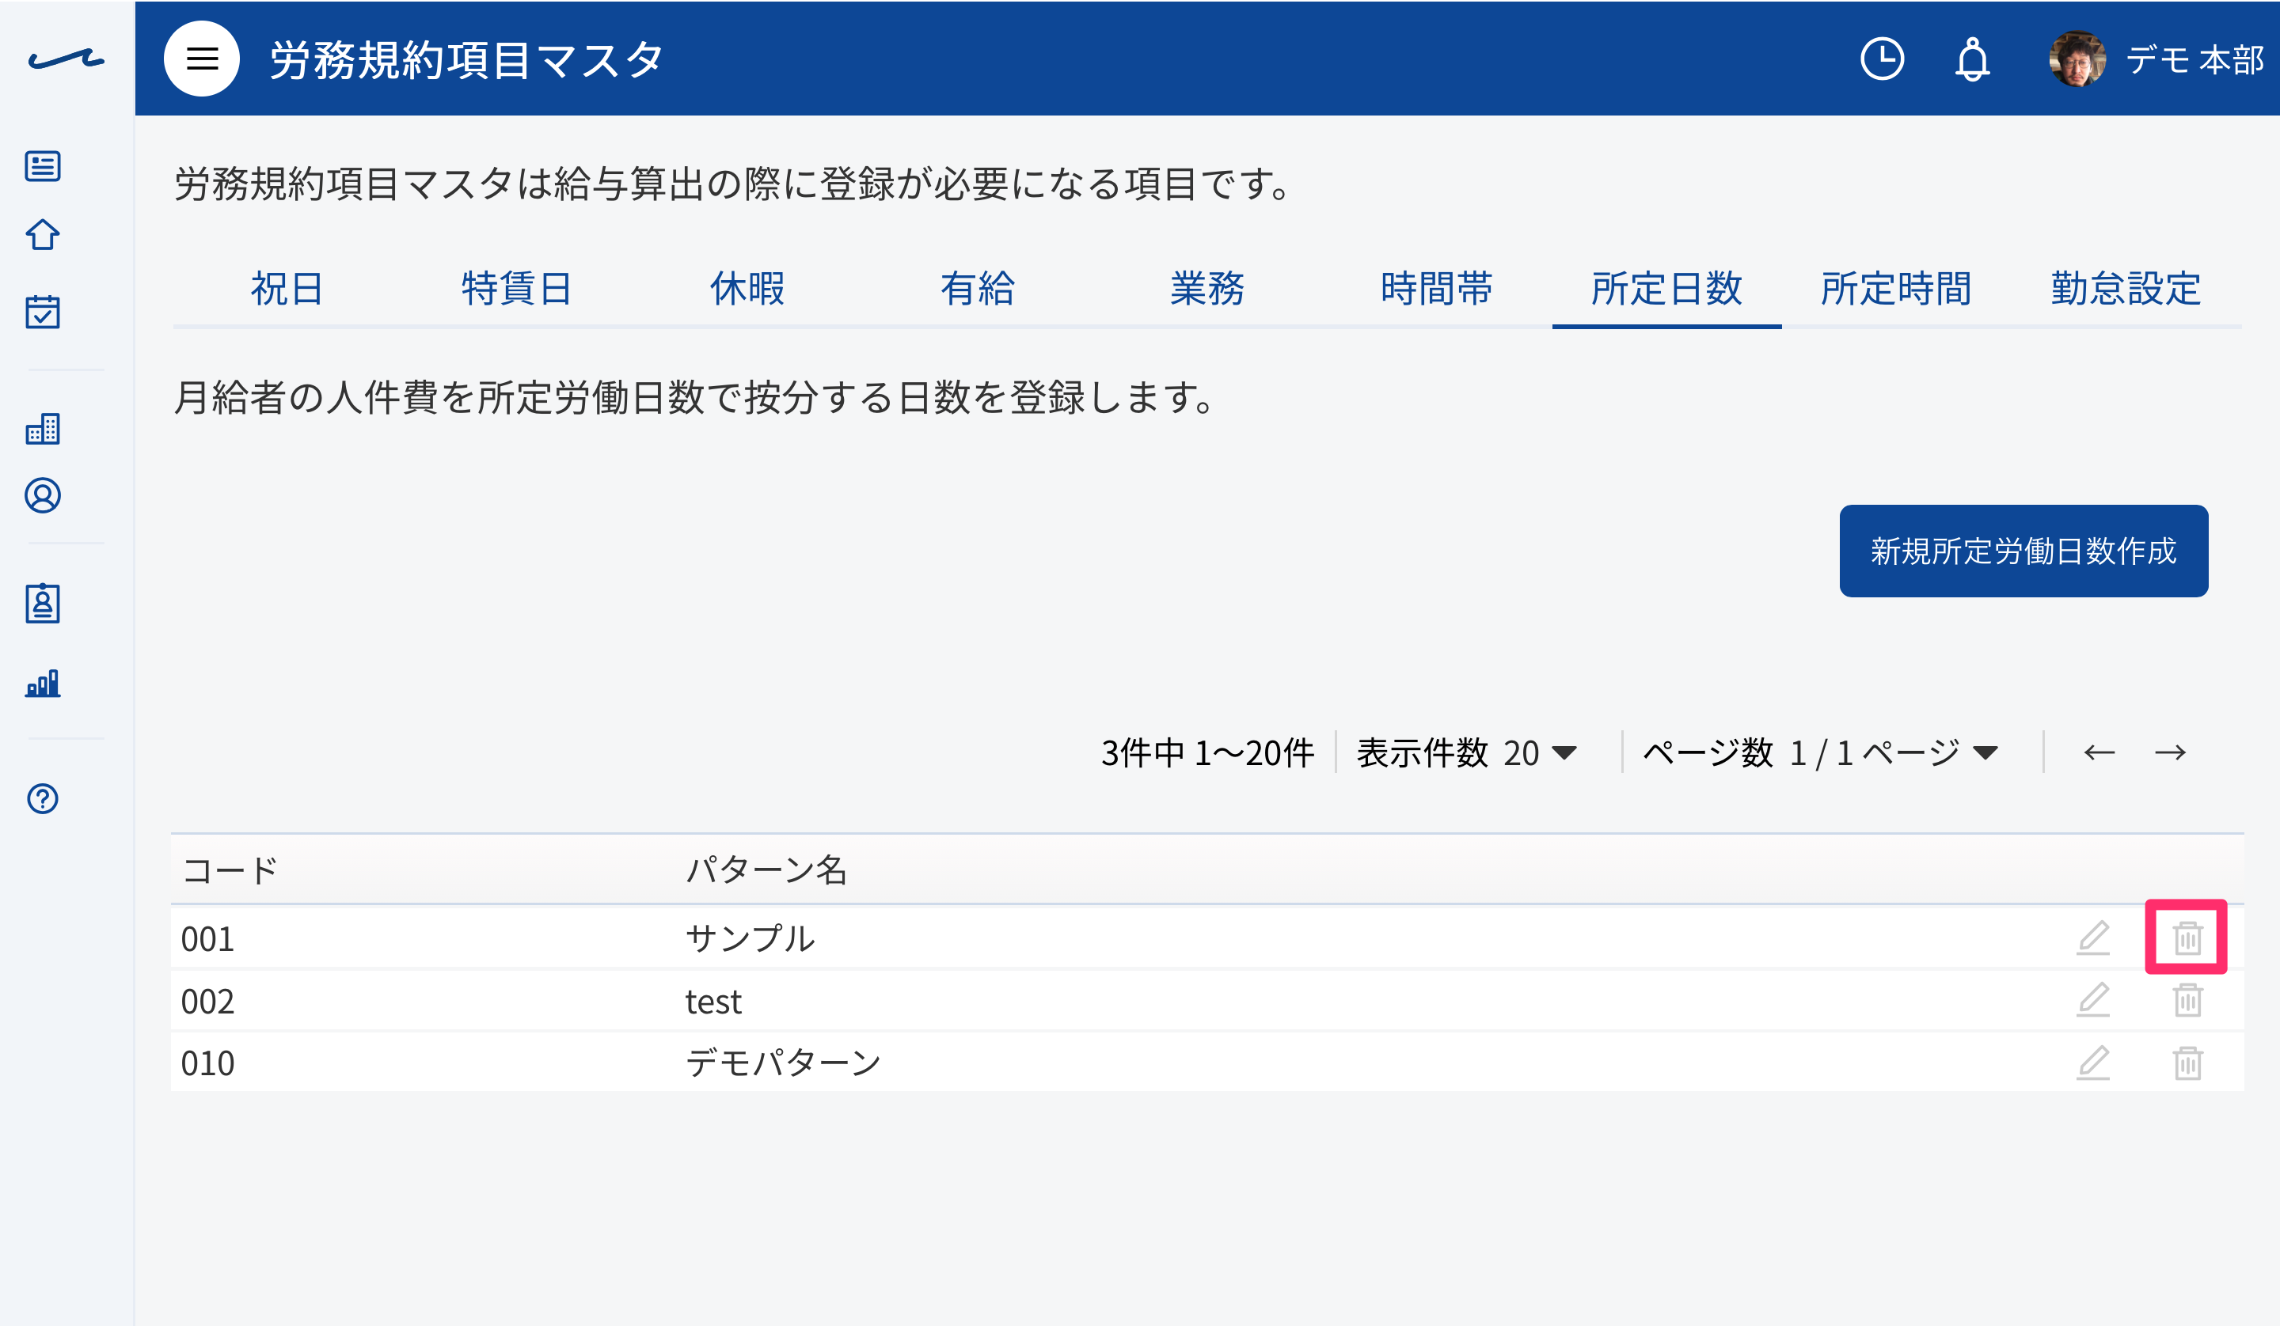Click pattern name デモパターン
The height and width of the screenshot is (1326, 2280).
(x=783, y=1062)
